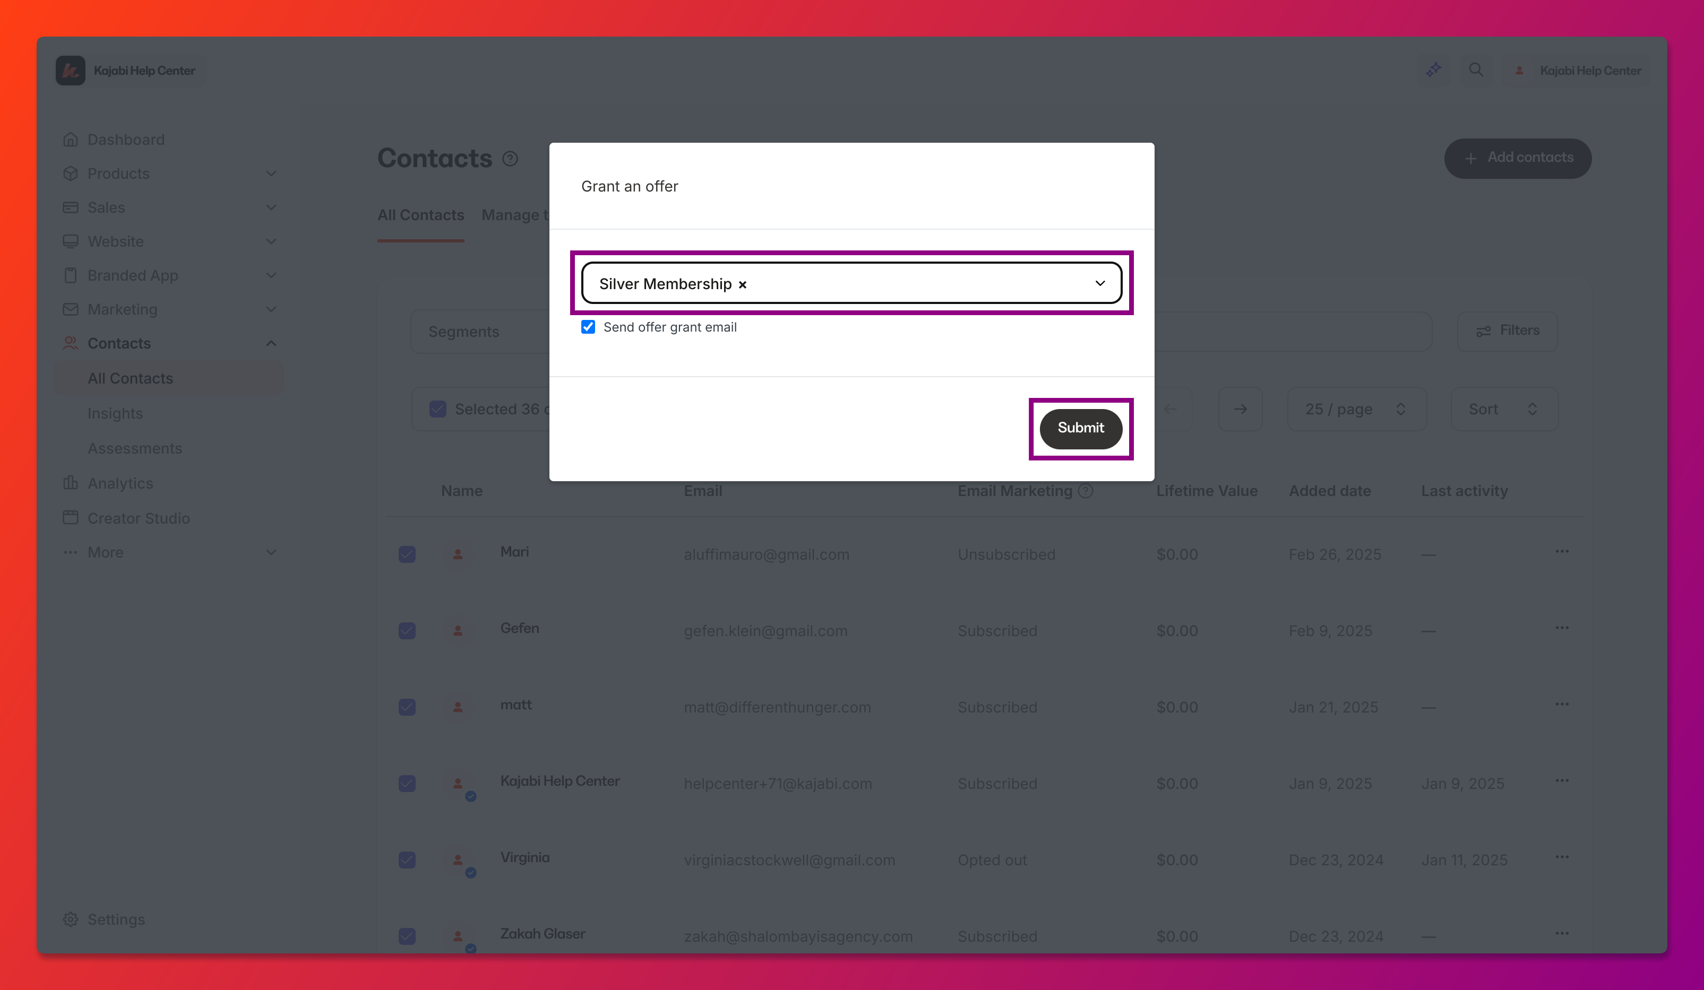This screenshot has width=1704, height=990.
Task: Expand the Sales sidebar menu
Action: click(x=271, y=207)
